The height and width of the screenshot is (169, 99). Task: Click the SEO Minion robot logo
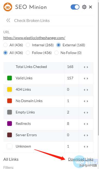click(8, 7)
